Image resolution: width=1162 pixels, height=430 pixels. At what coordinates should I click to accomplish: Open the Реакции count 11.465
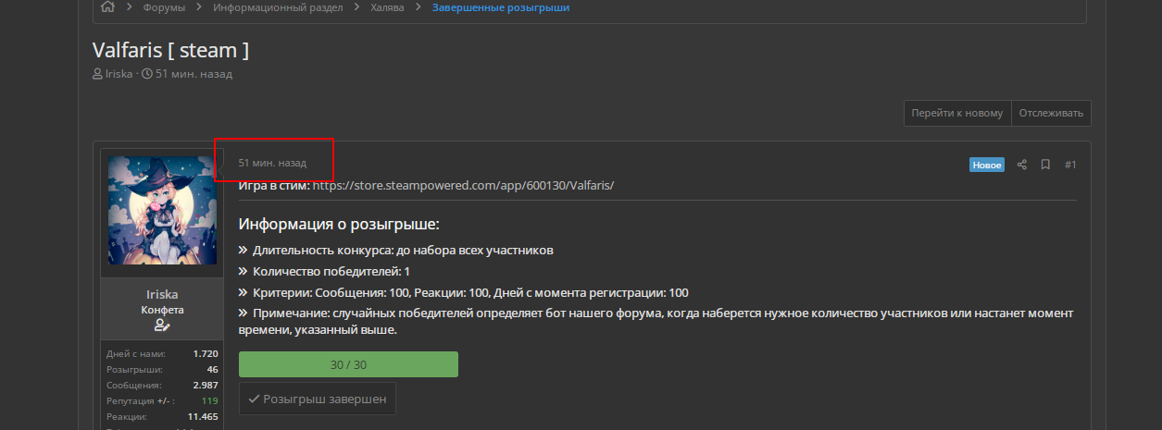203,417
